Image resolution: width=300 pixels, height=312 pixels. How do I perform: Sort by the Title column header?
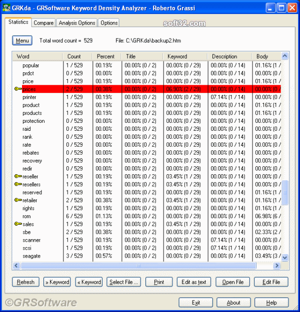click(x=142, y=56)
